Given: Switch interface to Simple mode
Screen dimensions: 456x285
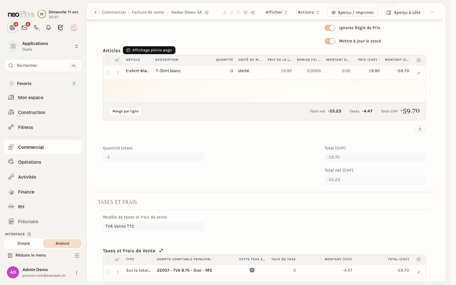Looking at the screenshot, I should tap(24, 244).
